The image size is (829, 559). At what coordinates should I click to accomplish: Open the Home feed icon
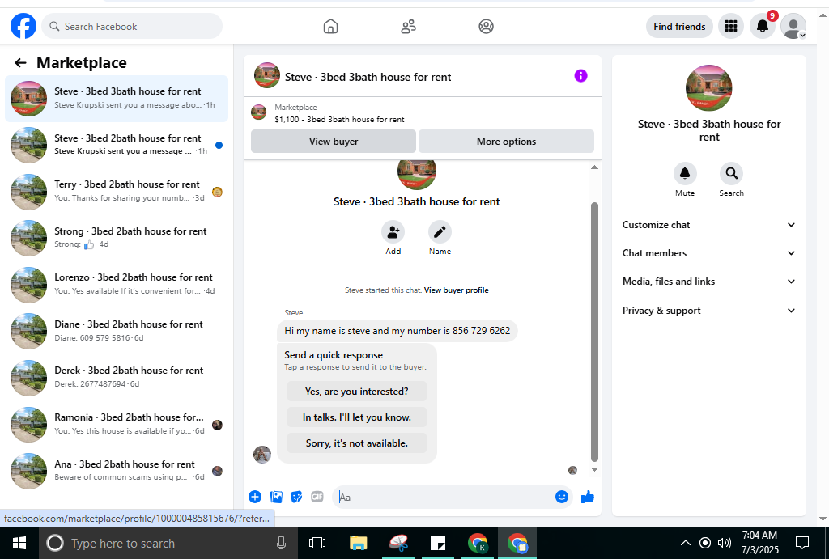click(x=330, y=26)
